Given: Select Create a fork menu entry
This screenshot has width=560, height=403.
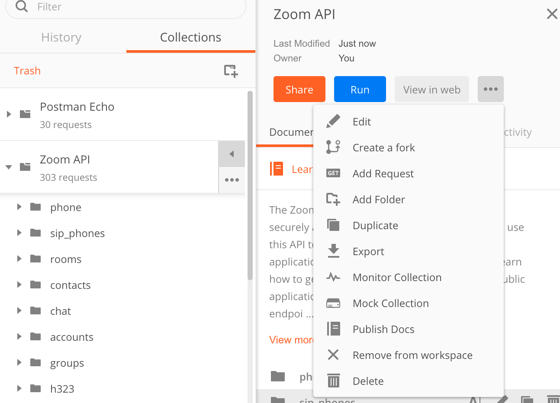Looking at the screenshot, I should coord(409,147).
